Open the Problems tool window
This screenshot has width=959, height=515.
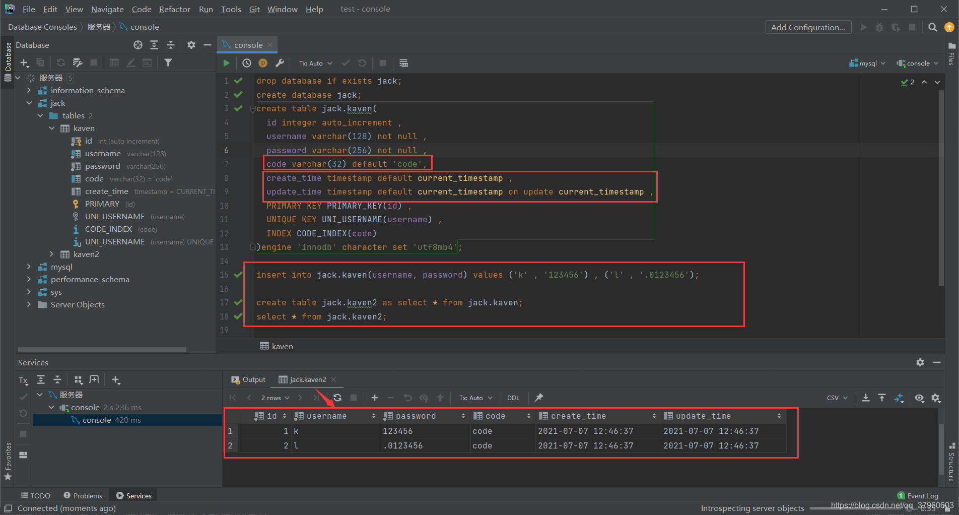click(83, 496)
